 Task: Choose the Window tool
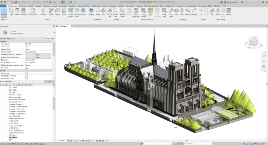[24, 11]
